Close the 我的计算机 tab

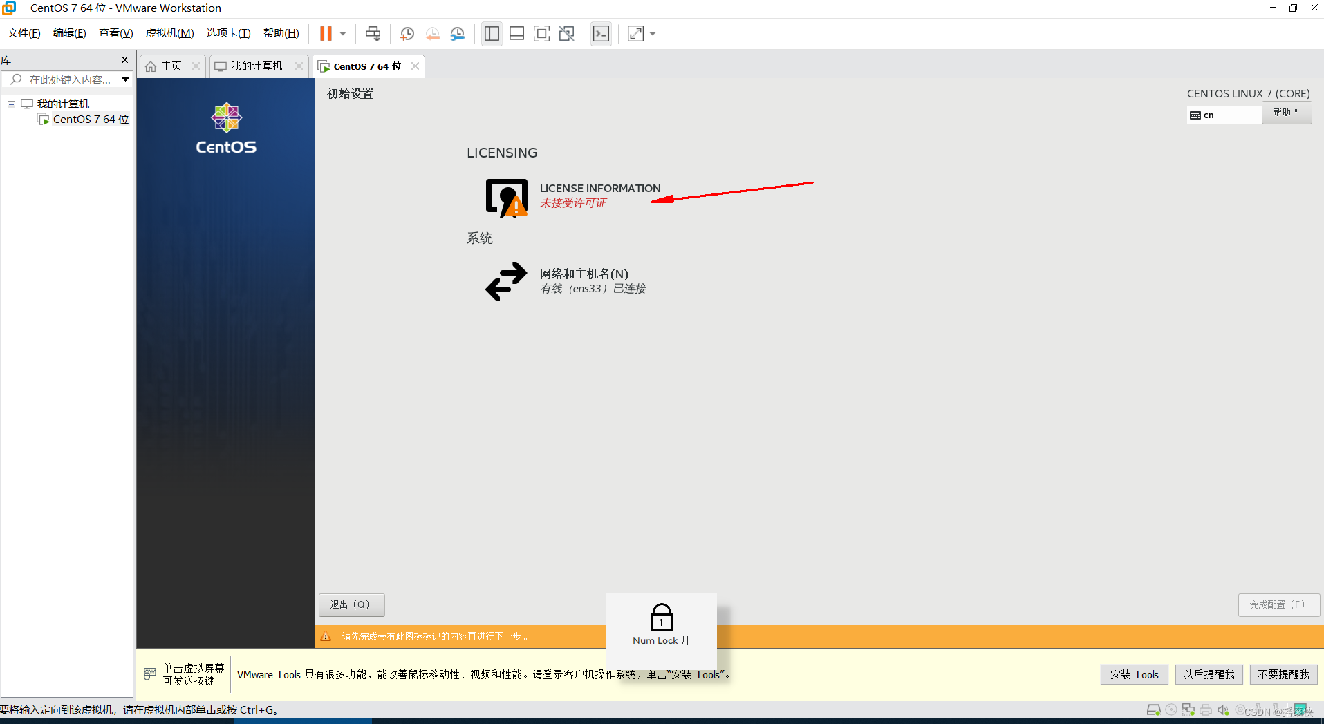pyautogui.click(x=299, y=66)
